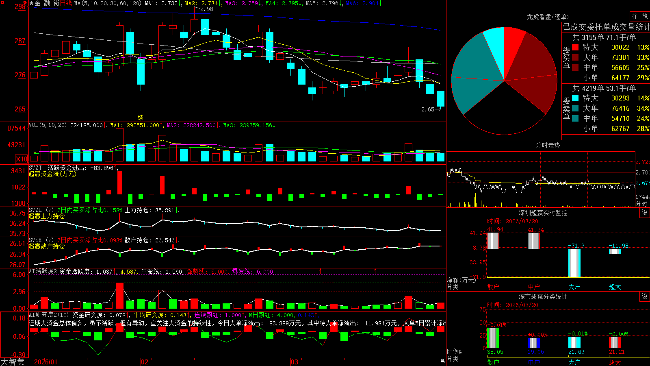Click the teal 大单 sell-order swatch
Screen dimensions: 650x366
575,108
